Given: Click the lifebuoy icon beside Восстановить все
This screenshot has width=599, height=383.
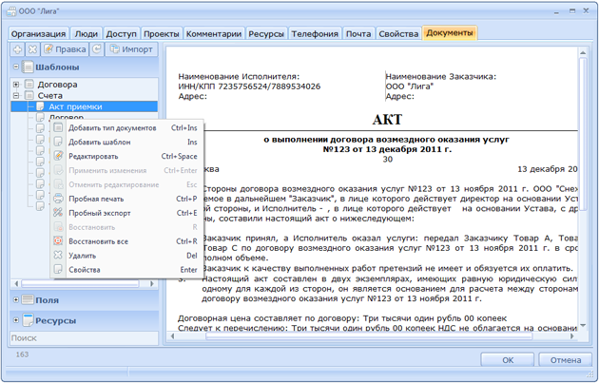Looking at the screenshot, I should coord(58,241).
